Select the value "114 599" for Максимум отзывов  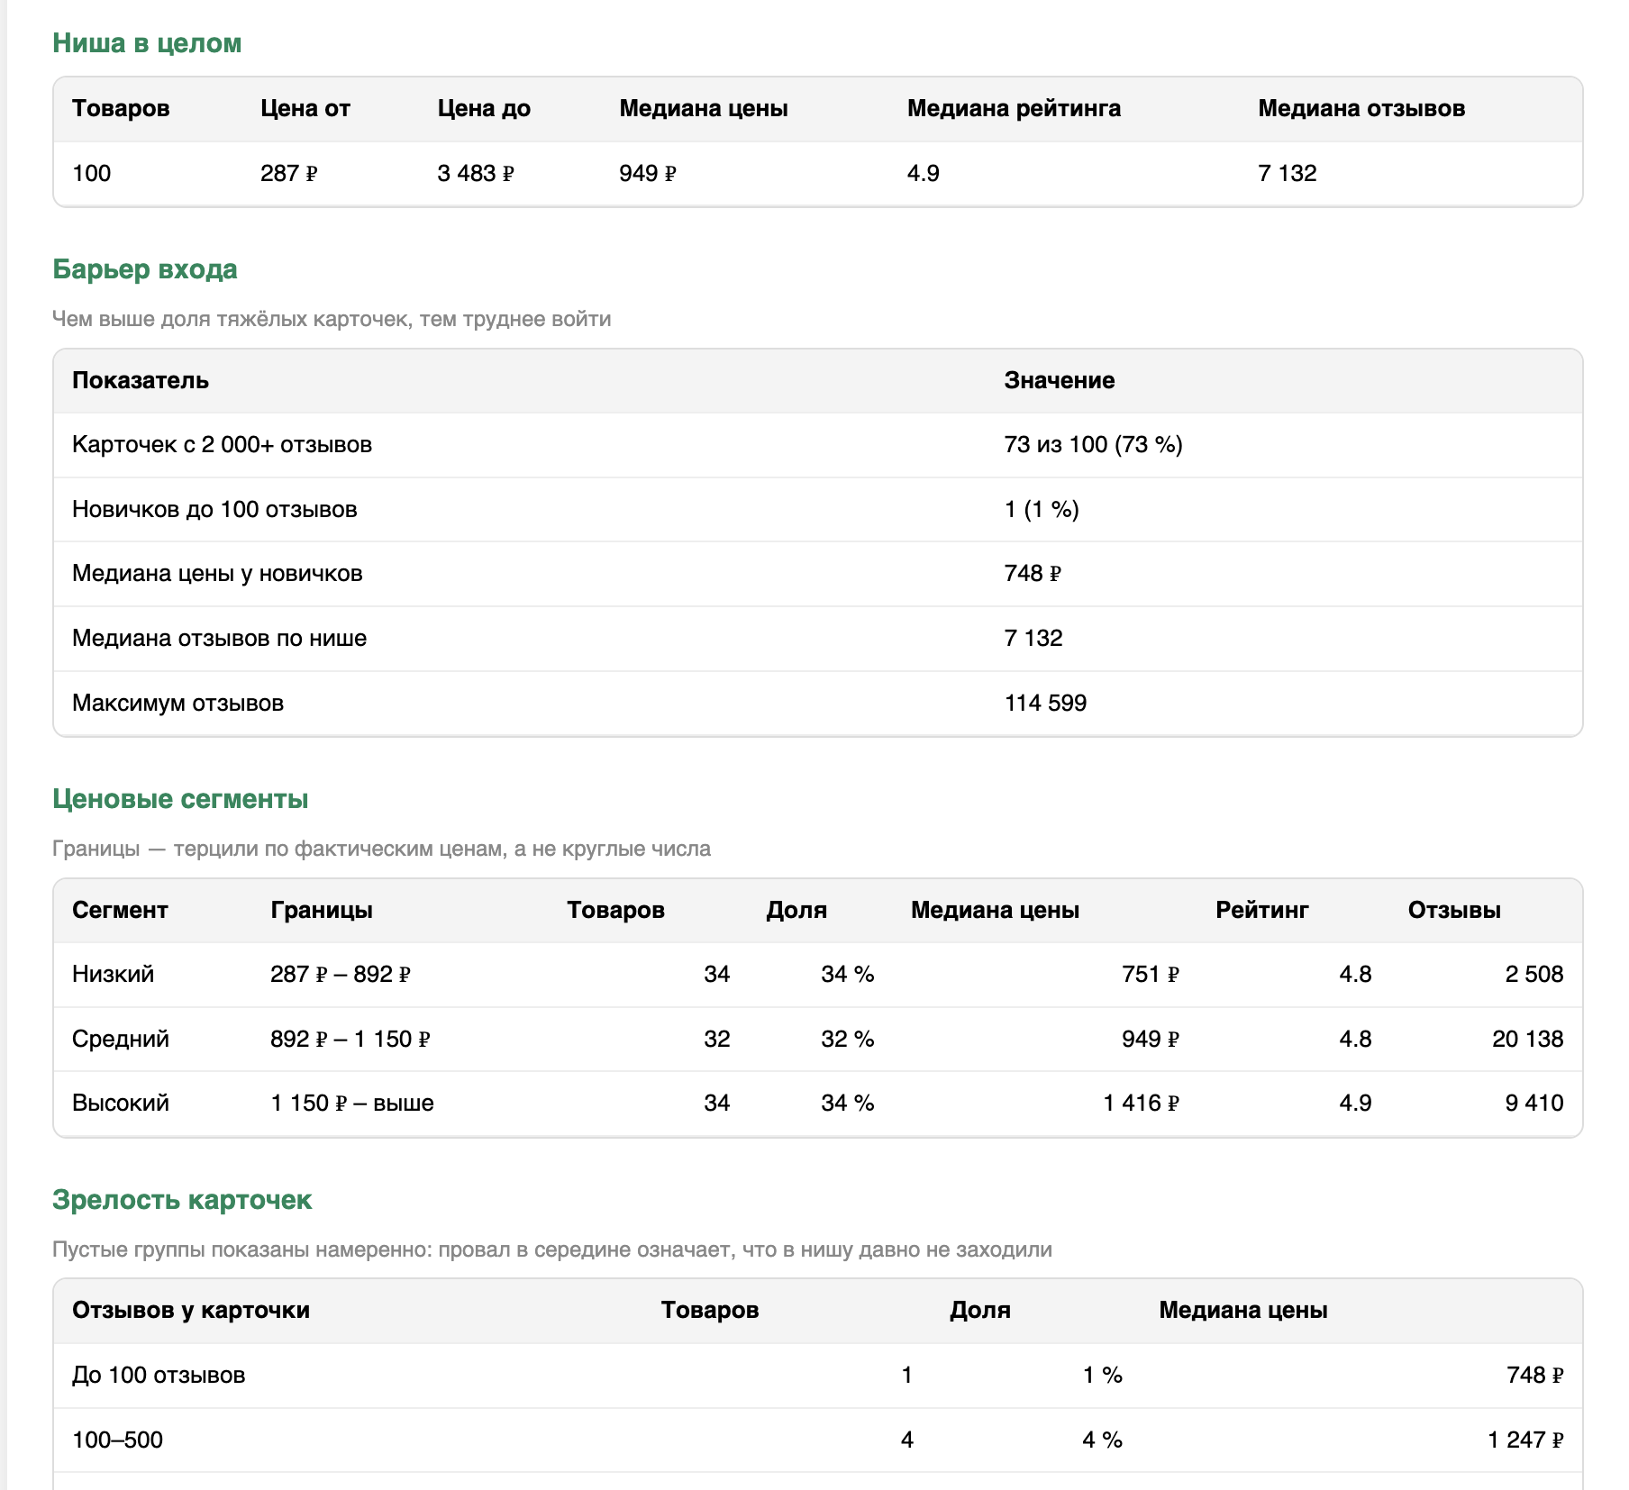point(1045,704)
